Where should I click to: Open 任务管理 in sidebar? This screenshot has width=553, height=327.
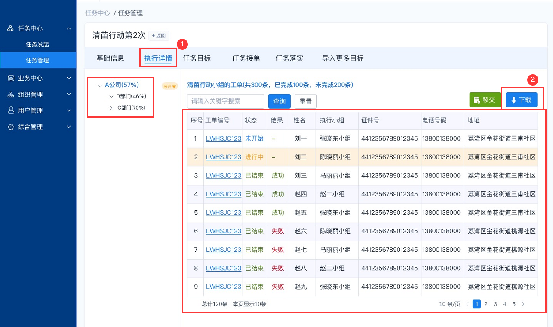pos(37,60)
